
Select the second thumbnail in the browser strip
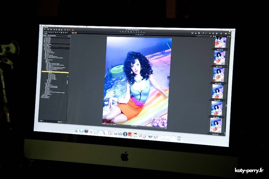click(x=219, y=58)
